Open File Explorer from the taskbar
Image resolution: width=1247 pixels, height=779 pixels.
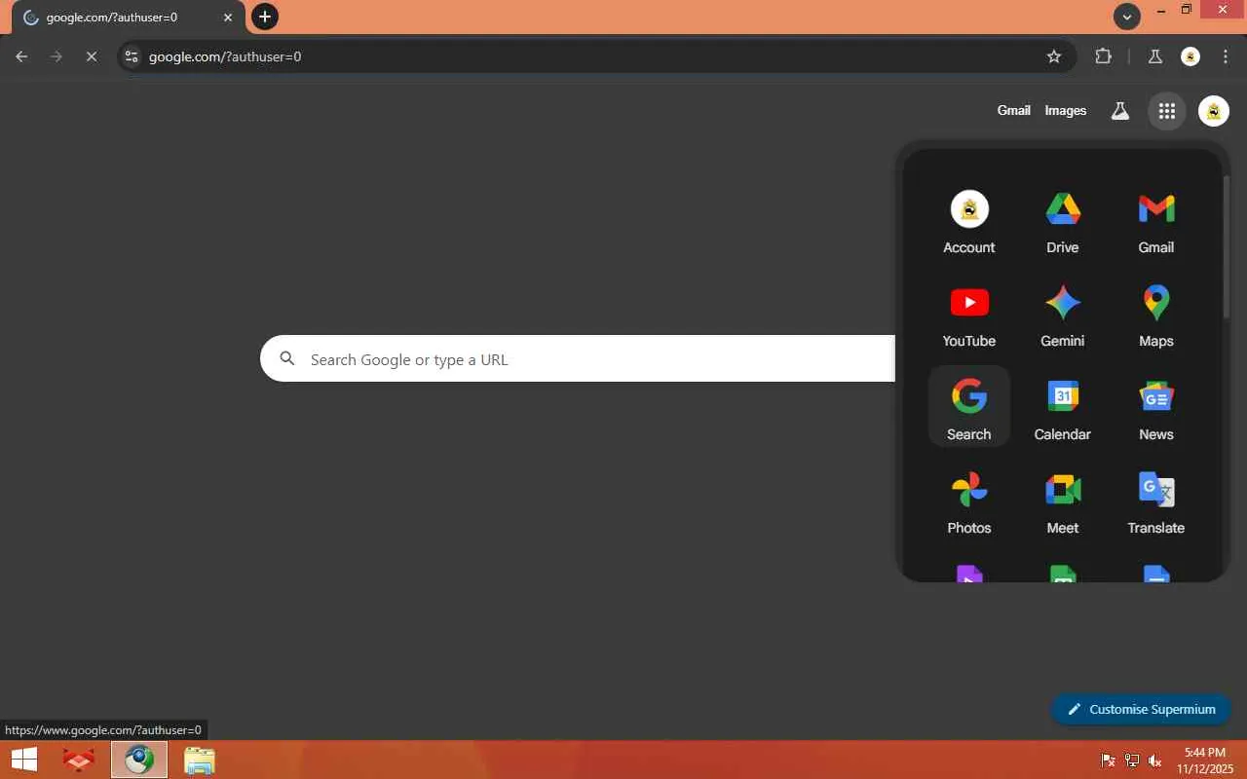(x=200, y=760)
